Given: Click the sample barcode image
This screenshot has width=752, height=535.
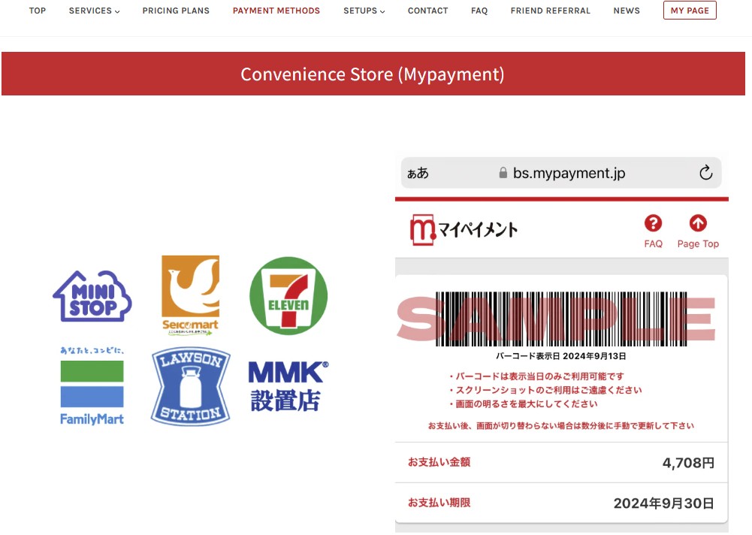Looking at the screenshot, I should pyautogui.click(x=561, y=319).
